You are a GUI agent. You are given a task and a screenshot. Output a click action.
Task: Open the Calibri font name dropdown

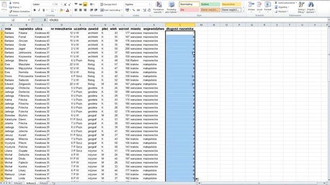(53, 5)
